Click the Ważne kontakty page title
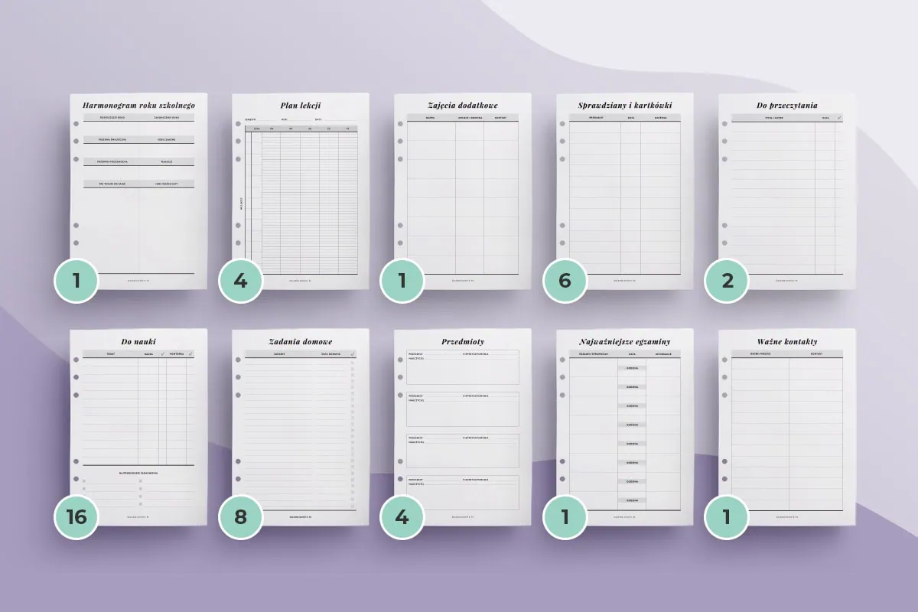Screen dimensions: 918x612 (x=787, y=341)
